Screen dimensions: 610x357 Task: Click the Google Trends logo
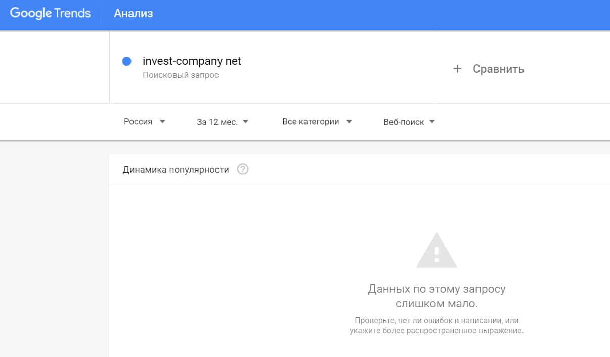click(50, 14)
